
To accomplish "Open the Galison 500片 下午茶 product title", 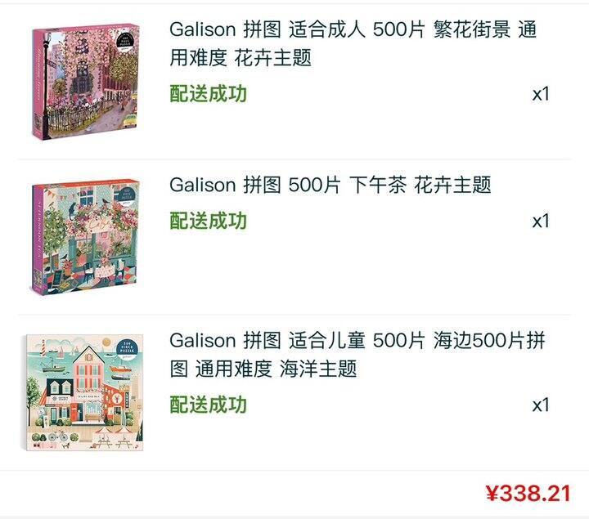I will click(330, 185).
